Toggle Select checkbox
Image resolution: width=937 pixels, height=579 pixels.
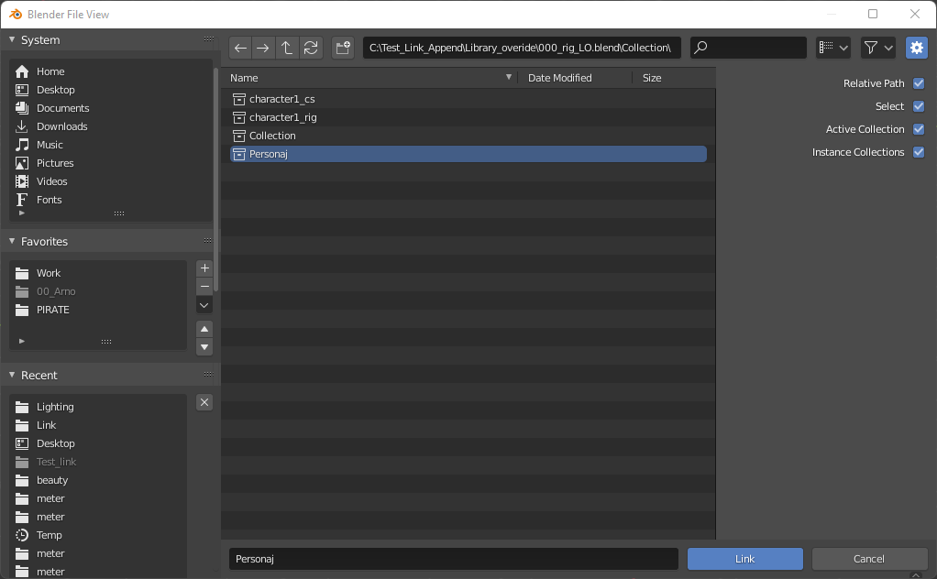(x=919, y=106)
